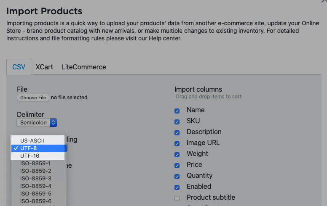
Task: Close the Import Products dialog
Action: coord(324,2)
